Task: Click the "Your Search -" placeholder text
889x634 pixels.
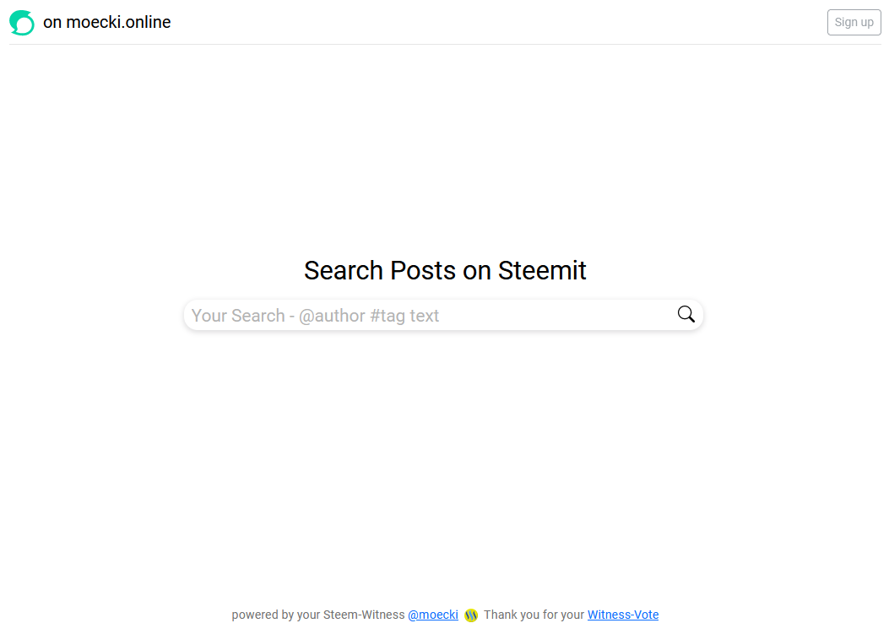Action: [x=242, y=316]
